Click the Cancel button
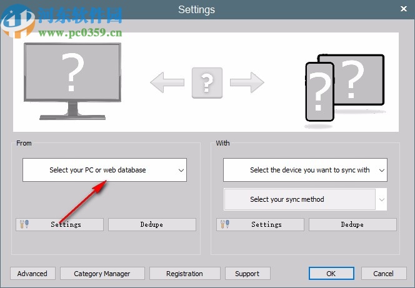The height and width of the screenshot is (288, 415). click(x=384, y=274)
